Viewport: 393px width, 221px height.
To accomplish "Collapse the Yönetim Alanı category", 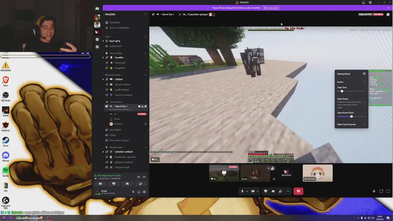I will pos(115,147).
